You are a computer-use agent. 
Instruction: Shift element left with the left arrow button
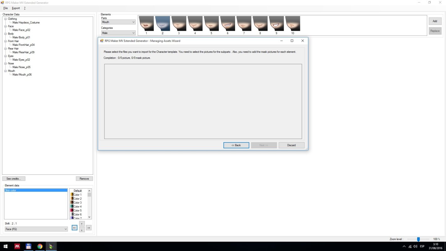(x=75, y=228)
